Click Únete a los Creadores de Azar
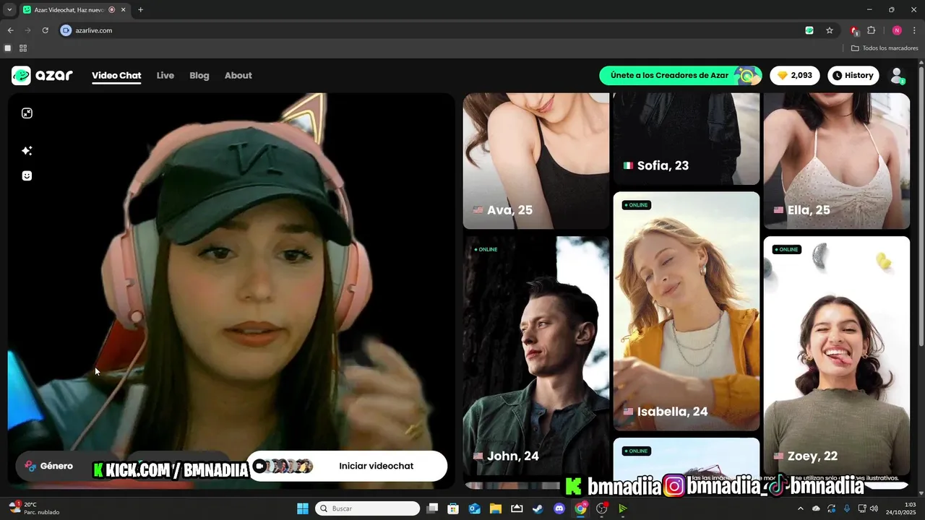Viewport: 925px width, 520px height. (x=681, y=75)
